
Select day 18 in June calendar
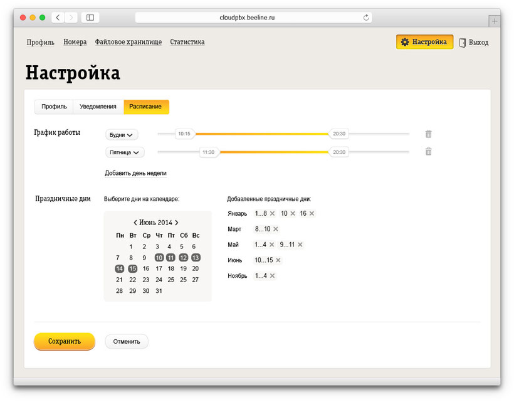[x=171, y=268]
